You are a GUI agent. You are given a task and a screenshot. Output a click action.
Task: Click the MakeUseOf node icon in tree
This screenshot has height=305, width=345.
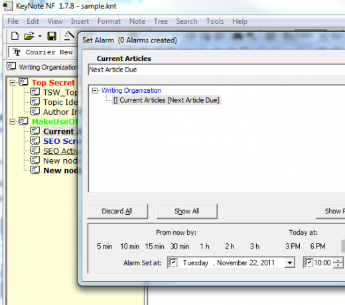23,121
